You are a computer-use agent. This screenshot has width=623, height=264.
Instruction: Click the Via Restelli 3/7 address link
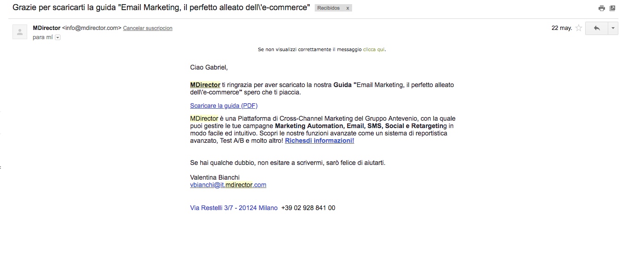234,208
